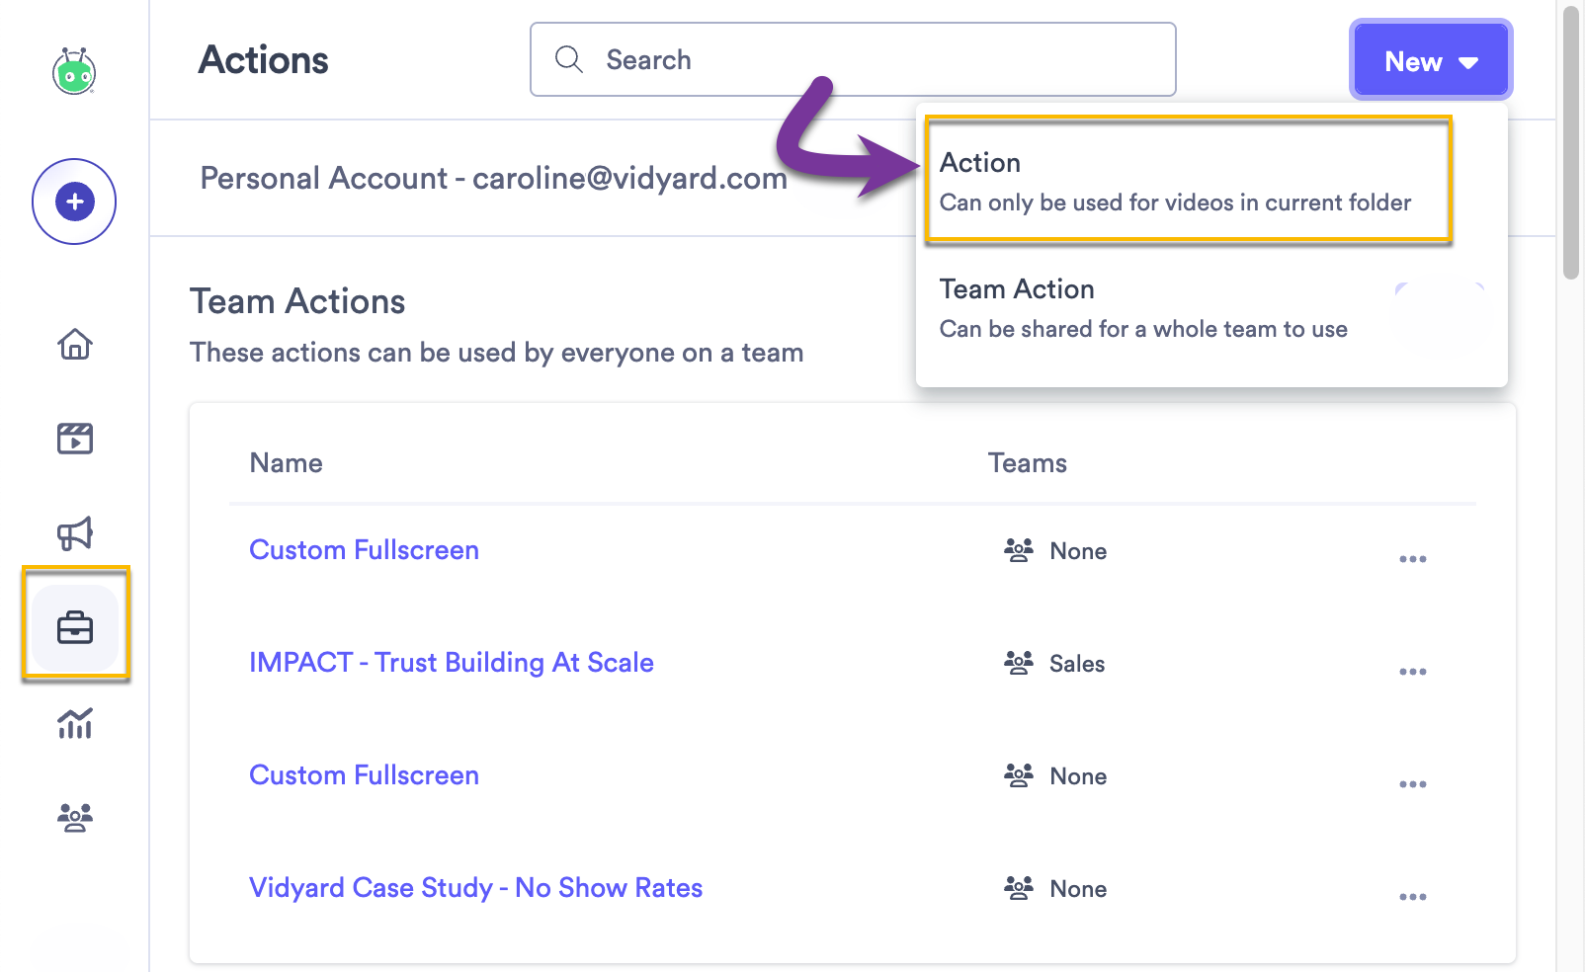Image resolution: width=1585 pixels, height=972 pixels.
Task: Select the Name column header
Action: (286, 462)
